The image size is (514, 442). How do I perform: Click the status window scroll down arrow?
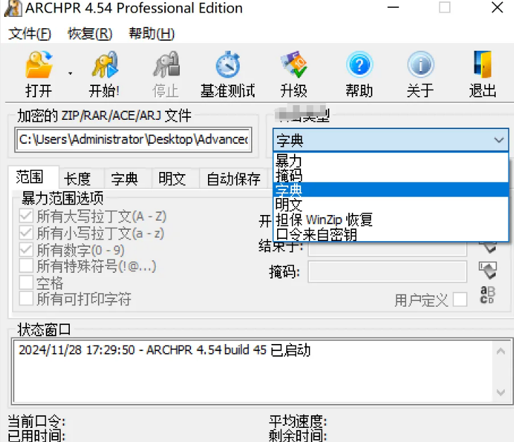click(501, 392)
